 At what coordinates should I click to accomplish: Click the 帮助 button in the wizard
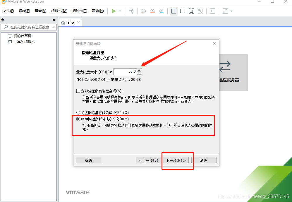point(88,160)
